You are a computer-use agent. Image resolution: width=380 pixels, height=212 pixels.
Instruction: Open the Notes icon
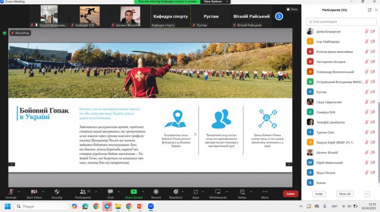pyautogui.click(x=242, y=192)
